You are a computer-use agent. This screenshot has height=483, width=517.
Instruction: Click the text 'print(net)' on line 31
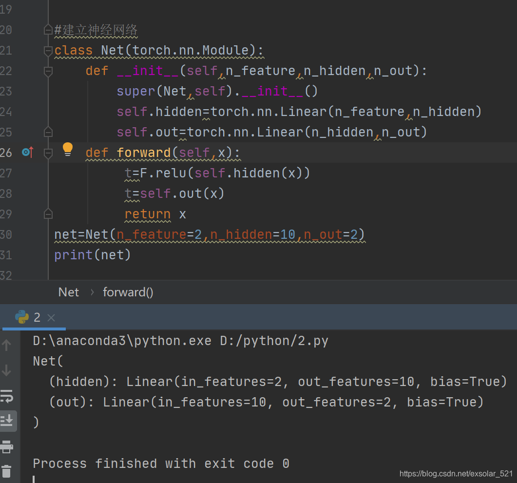pyautogui.click(x=93, y=255)
